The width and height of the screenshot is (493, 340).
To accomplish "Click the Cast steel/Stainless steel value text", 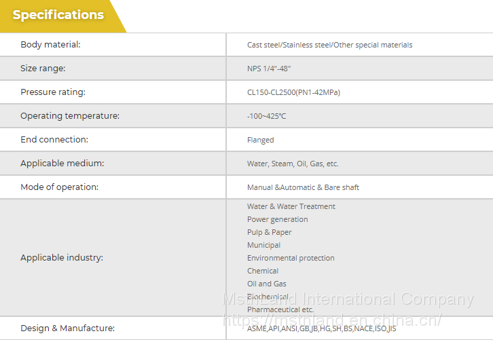I will pos(329,45).
